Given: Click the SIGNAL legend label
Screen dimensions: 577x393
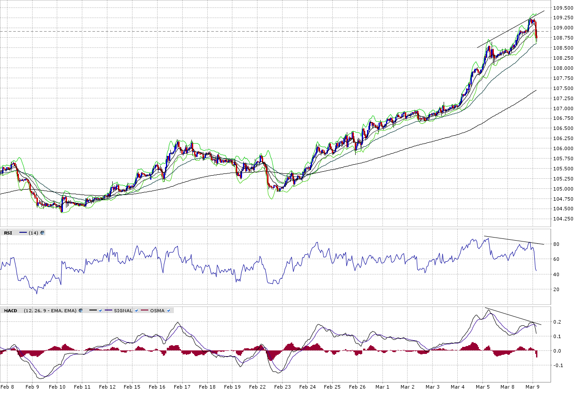Looking at the screenshot, I should coord(123,310).
